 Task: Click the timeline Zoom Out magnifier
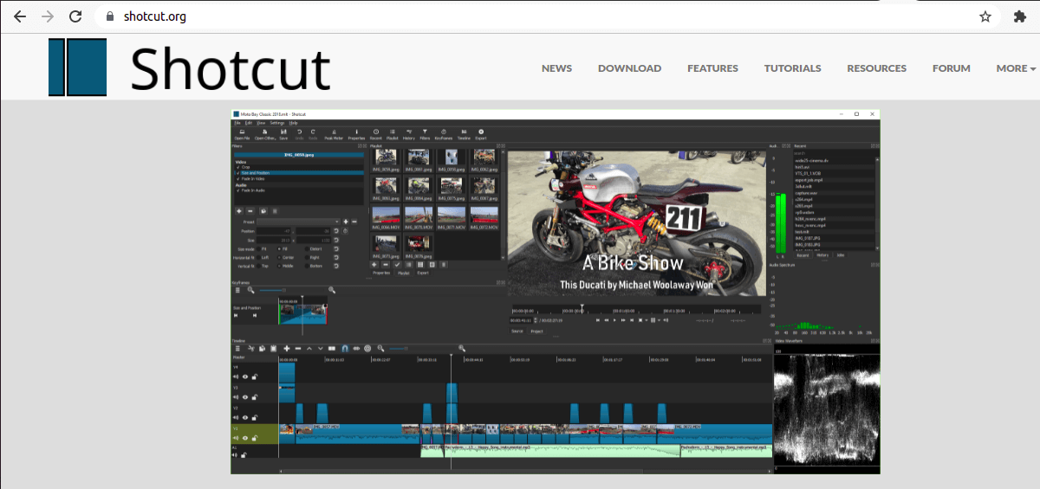pos(380,348)
